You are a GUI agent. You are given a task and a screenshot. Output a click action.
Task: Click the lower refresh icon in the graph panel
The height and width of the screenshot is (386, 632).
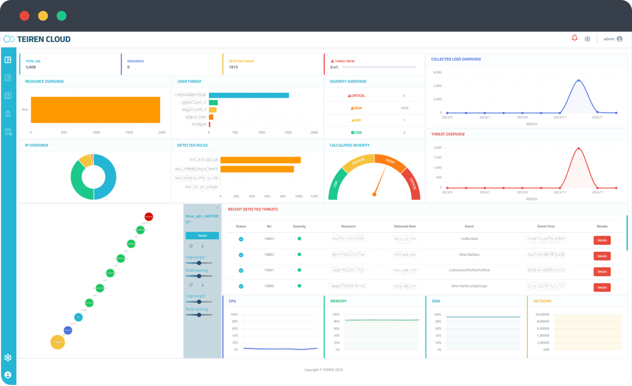click(x=191, y=285)
